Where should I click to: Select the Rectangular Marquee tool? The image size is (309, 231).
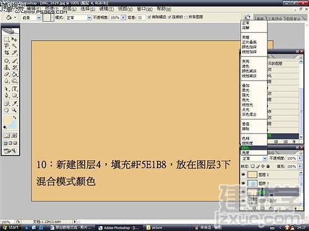pos(7,39)
